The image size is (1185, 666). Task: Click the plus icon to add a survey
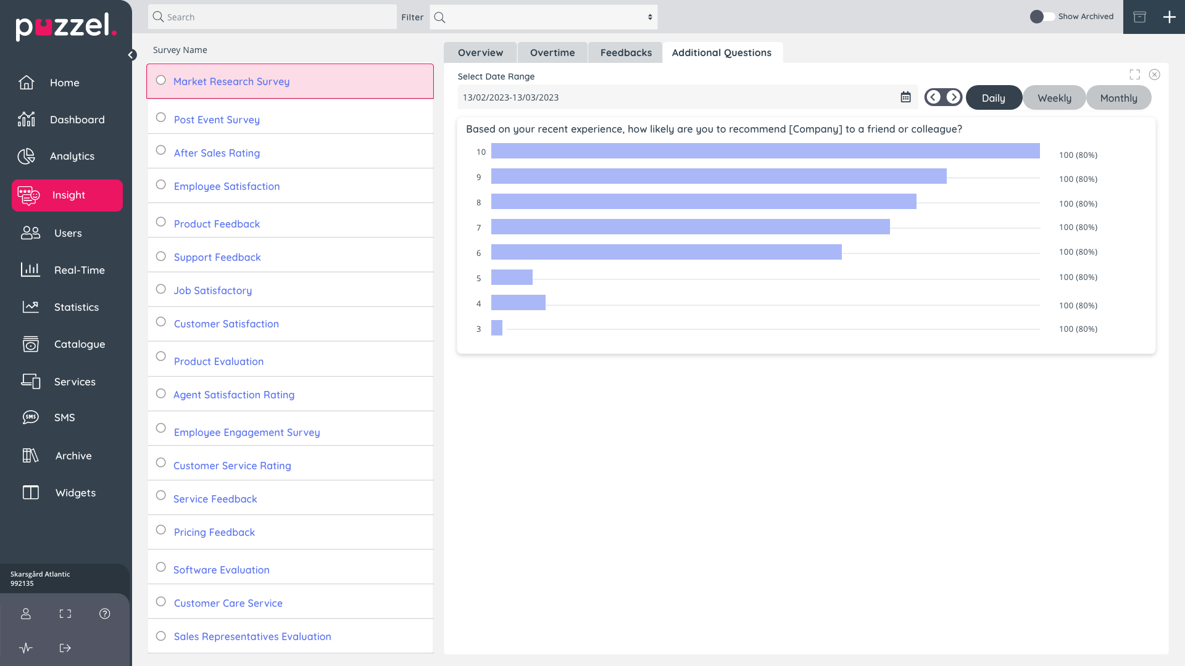pyautogui.click(x=1169, y=17)
